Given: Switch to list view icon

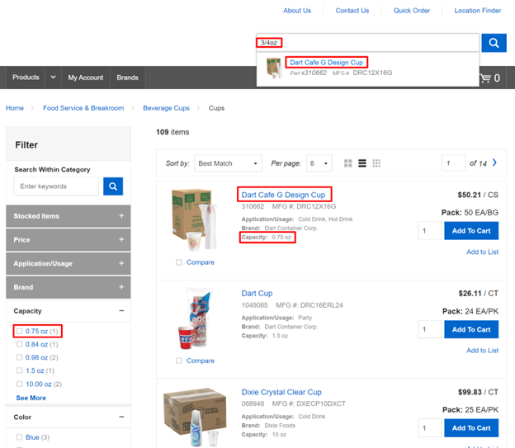Looking at the screenshot, I should point(362,163).
